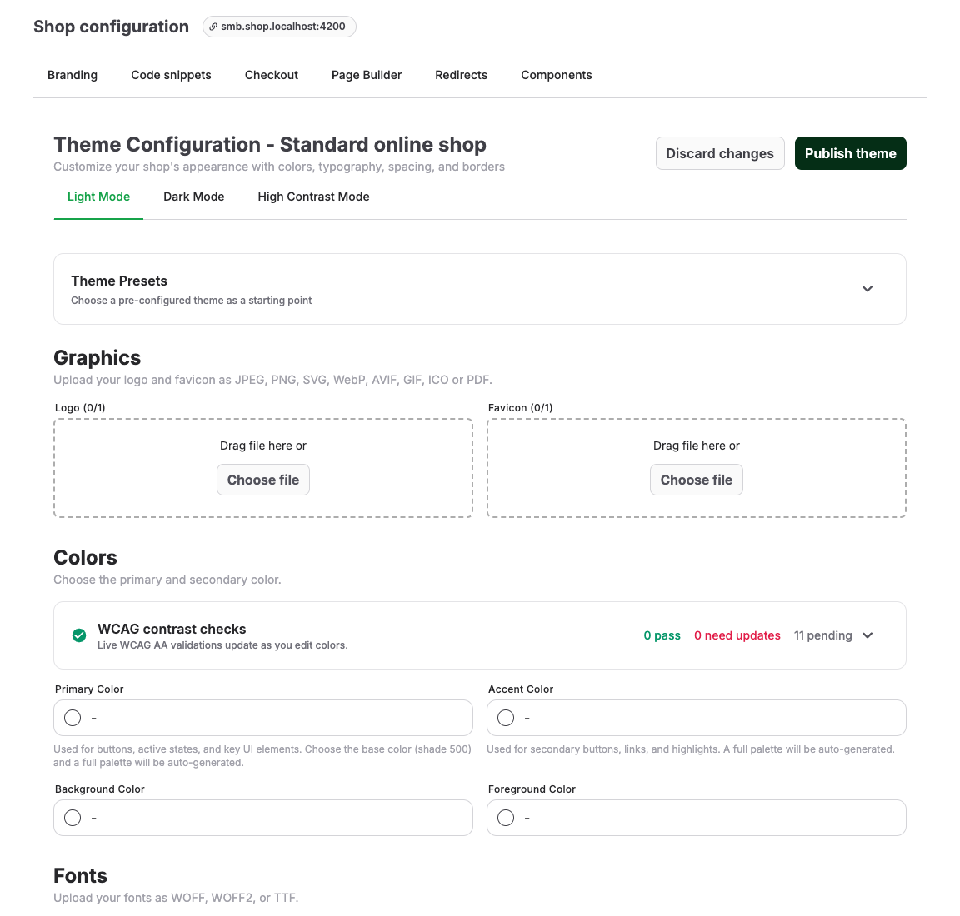Switch to the Checkout tab
This screenshot has height=916, width=960.
pos(271,75)
